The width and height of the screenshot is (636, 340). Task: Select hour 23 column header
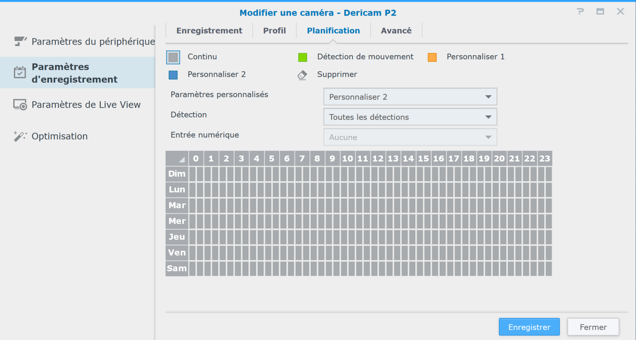point(545,158)
